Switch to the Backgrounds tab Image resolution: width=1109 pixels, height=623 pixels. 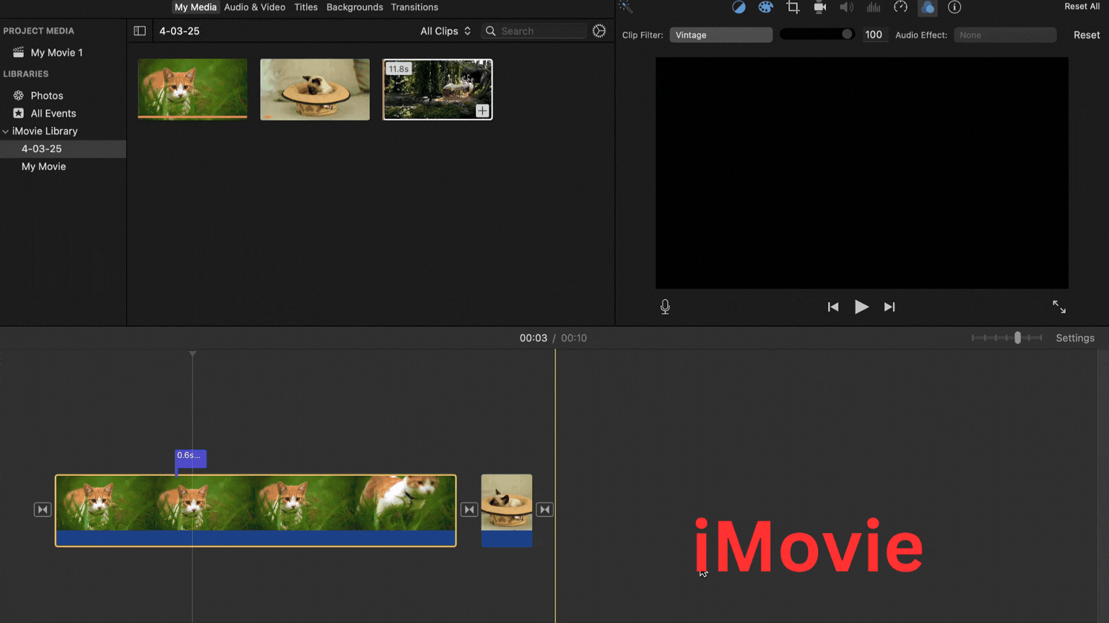click(x=355, y=7)
